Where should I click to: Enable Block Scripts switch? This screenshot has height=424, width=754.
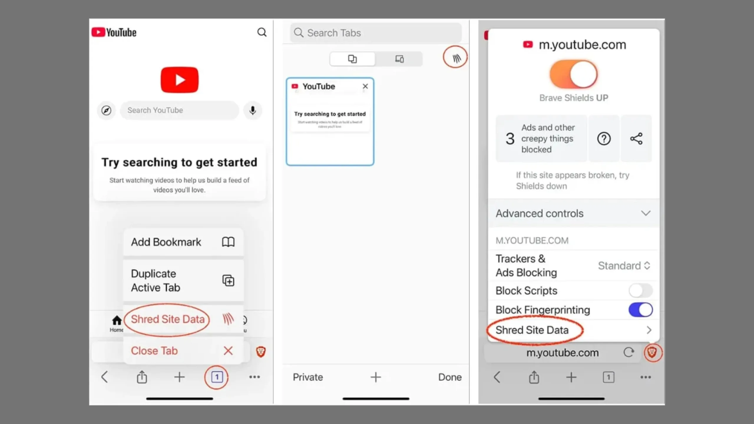point(641,291)
